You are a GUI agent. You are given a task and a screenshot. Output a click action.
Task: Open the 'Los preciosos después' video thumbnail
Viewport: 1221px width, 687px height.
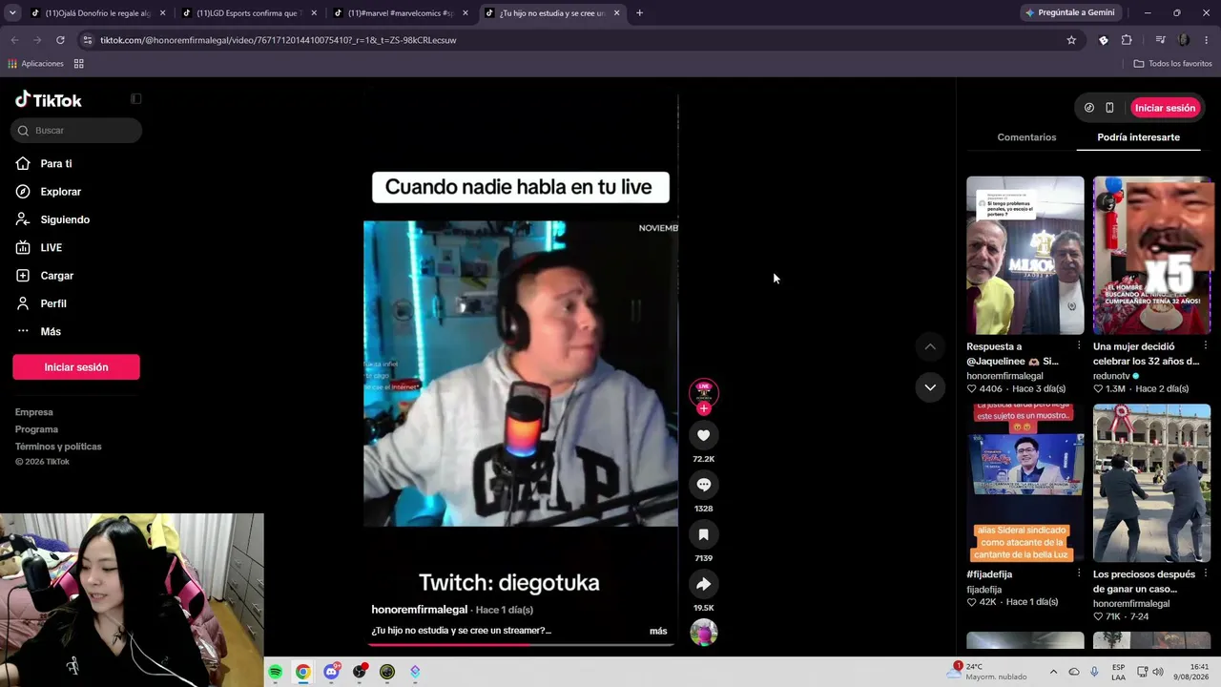coord(1151,484)
